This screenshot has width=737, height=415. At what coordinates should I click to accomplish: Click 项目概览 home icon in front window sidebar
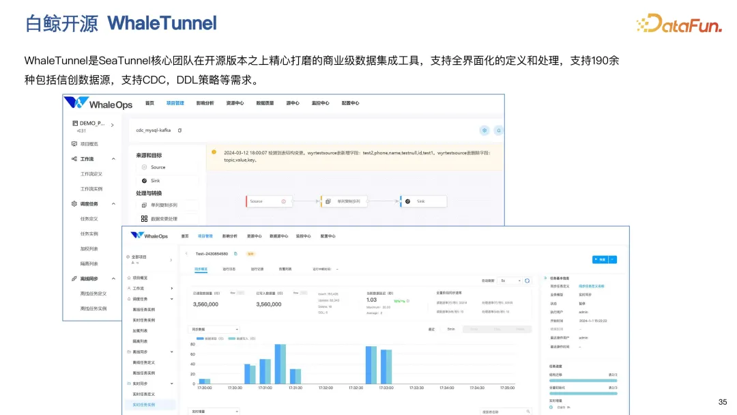129,278
